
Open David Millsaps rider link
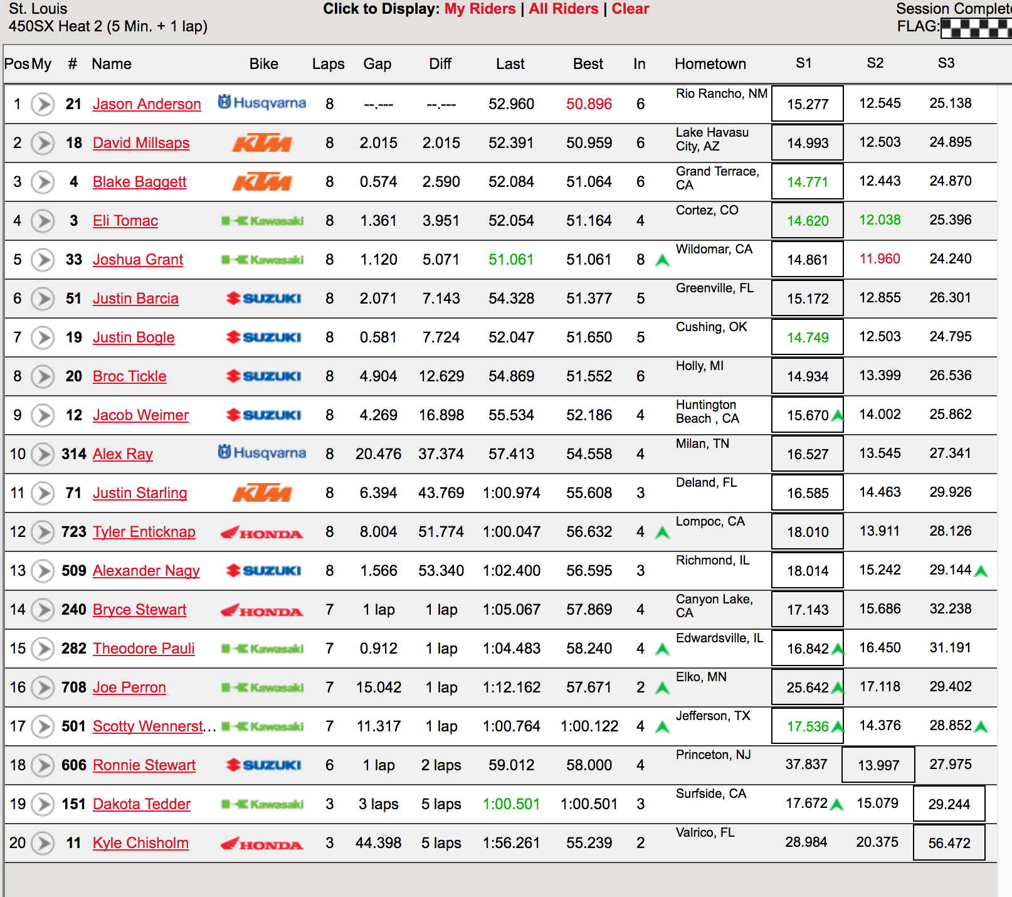pyautogui.click(x=141, y=143)
